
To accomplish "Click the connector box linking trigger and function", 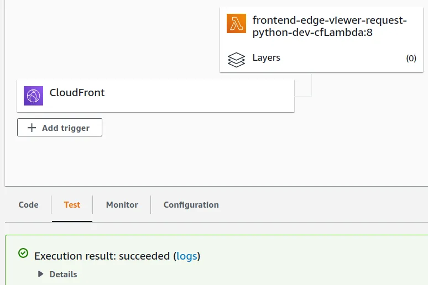I will click(304, 85).
